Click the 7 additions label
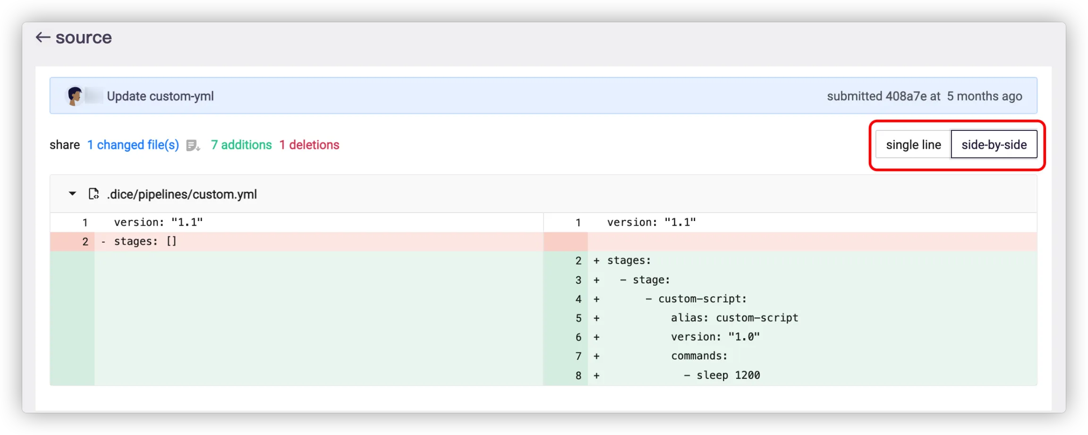Viewport: 1088px width, 435px height. (x=241, y=145)
